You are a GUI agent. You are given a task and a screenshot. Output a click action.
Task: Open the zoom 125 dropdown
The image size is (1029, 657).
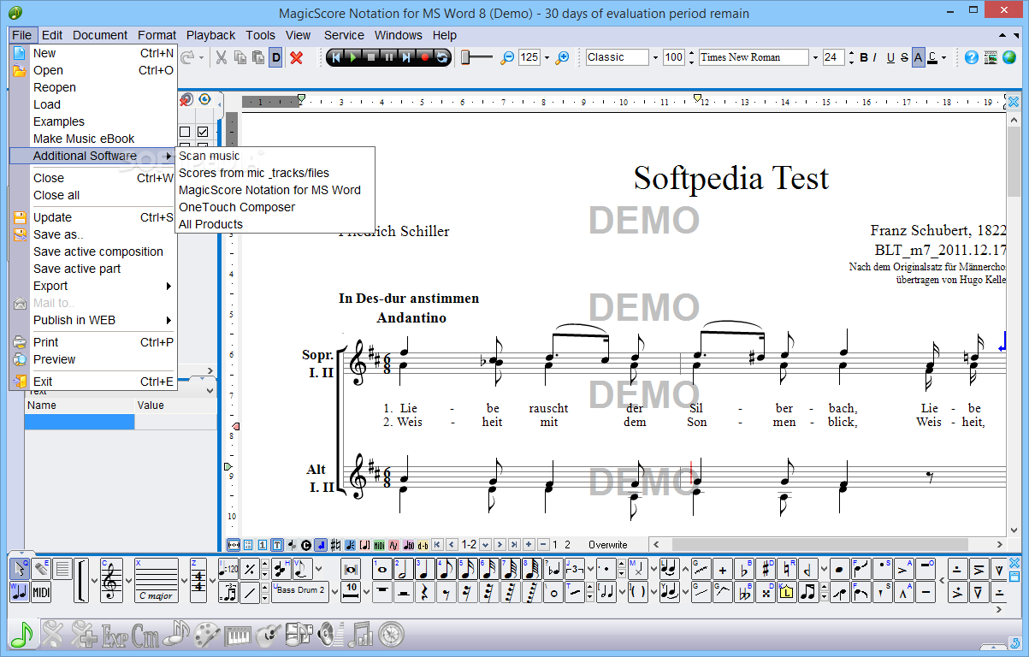[547, 57]
